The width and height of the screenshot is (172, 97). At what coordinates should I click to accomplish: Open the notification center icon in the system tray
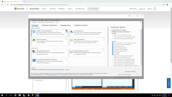click(x=169, y=95)
